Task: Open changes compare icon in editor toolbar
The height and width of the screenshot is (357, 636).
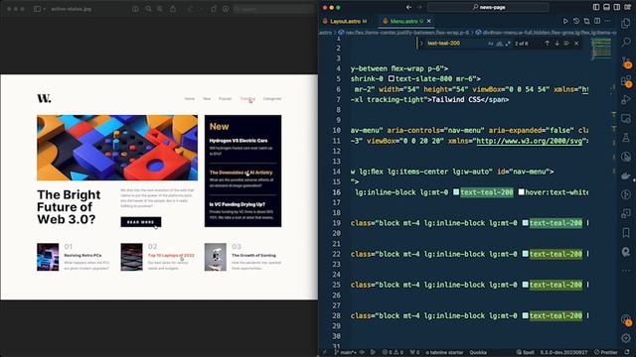Action: [x=586, y=21]
